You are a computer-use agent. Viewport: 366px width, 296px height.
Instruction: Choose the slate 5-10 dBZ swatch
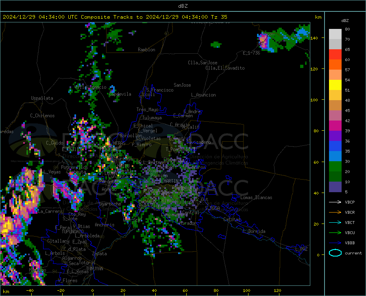coord(335,187)
